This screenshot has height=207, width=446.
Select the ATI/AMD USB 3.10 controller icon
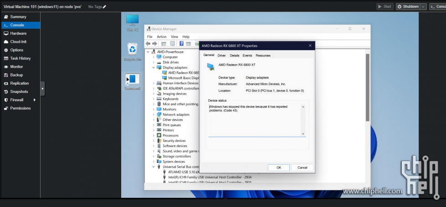[164, 172]
